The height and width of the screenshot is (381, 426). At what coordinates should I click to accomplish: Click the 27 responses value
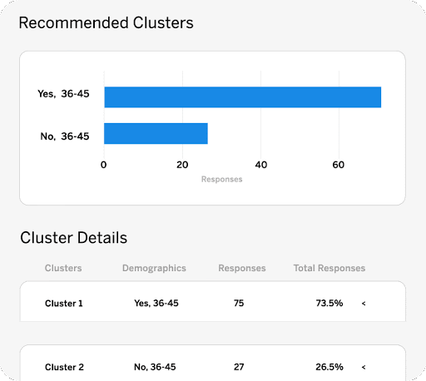(x=239, y=367)
